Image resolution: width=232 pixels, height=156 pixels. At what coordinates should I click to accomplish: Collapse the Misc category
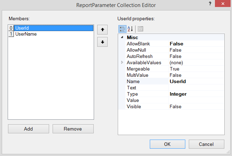coord(122,37)
